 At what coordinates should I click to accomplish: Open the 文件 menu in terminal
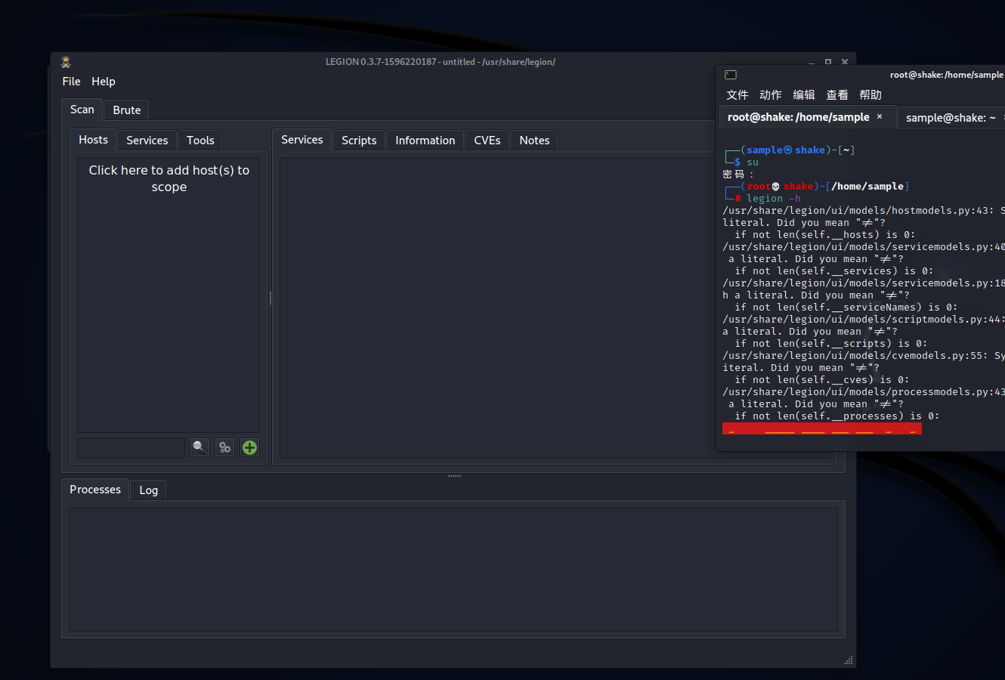point(738,95)
